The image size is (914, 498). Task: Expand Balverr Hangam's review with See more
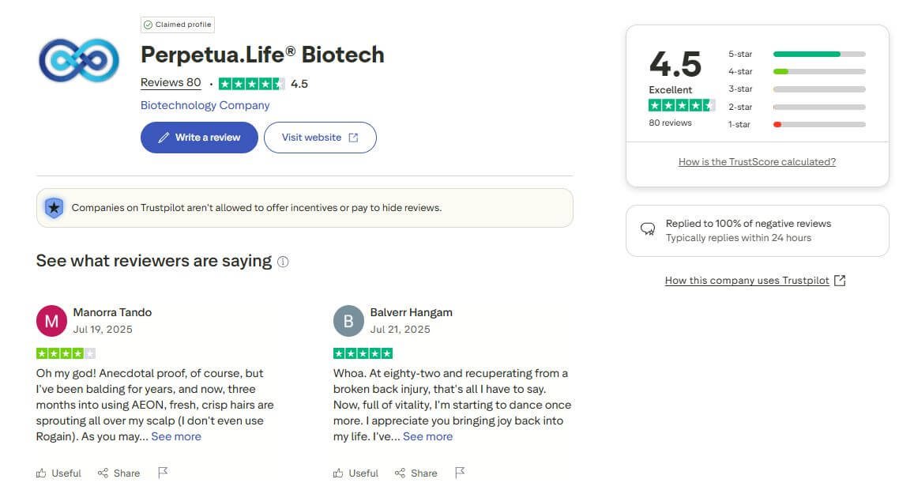(427, 436)
